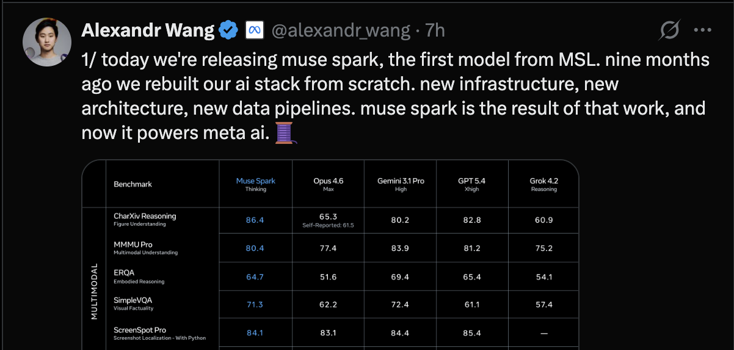
Task: Click the GPT 5.4 column header
Action: 471,184
